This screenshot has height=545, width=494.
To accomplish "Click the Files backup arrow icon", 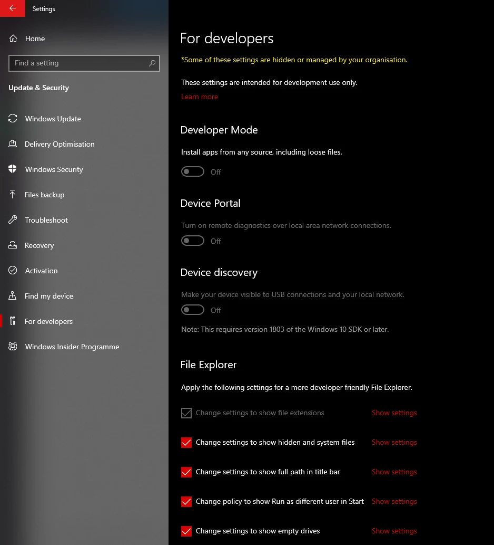I will (x=13, y=194).
